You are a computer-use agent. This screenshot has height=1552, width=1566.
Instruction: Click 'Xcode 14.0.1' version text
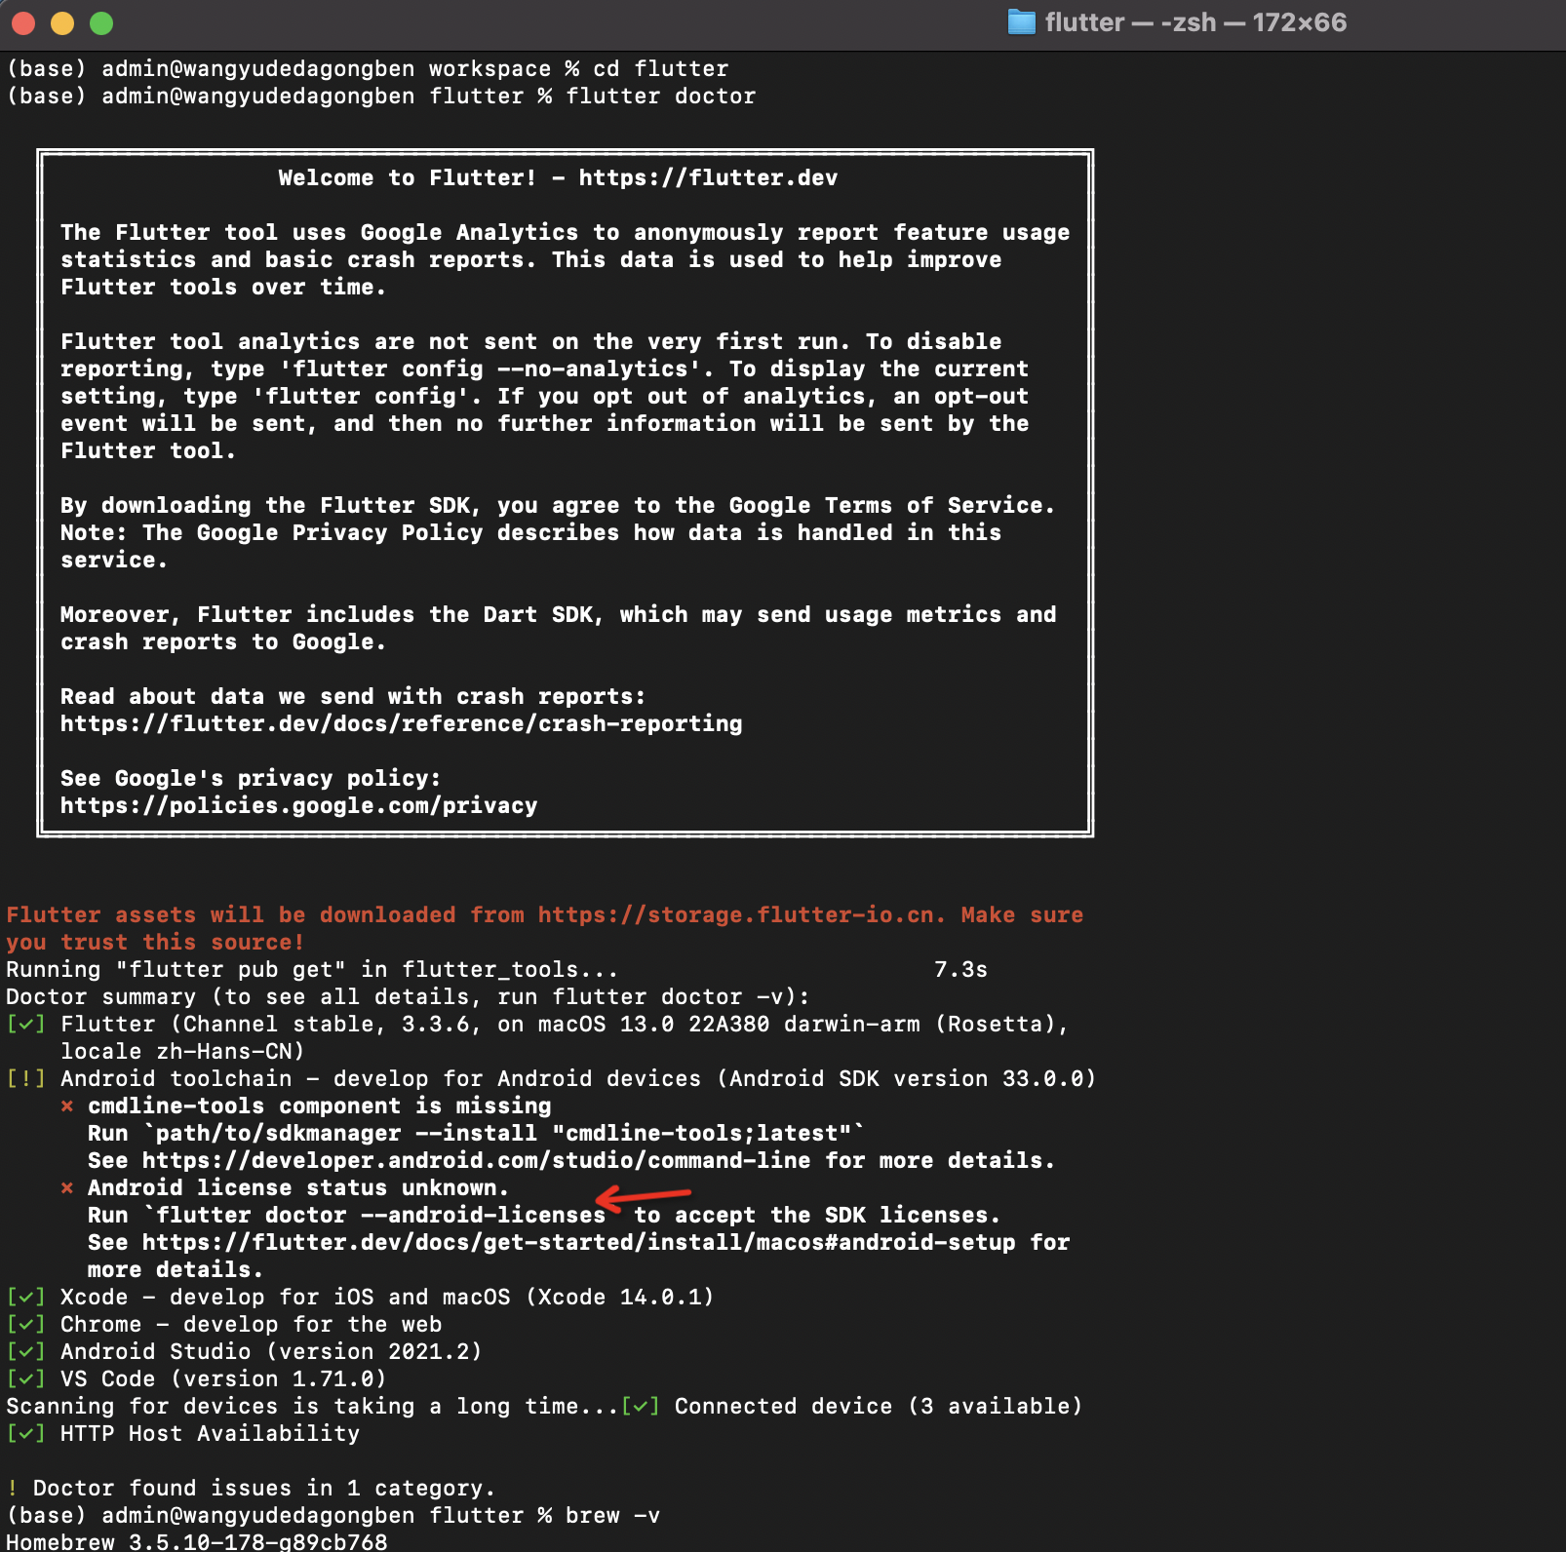click(619, 1298)
